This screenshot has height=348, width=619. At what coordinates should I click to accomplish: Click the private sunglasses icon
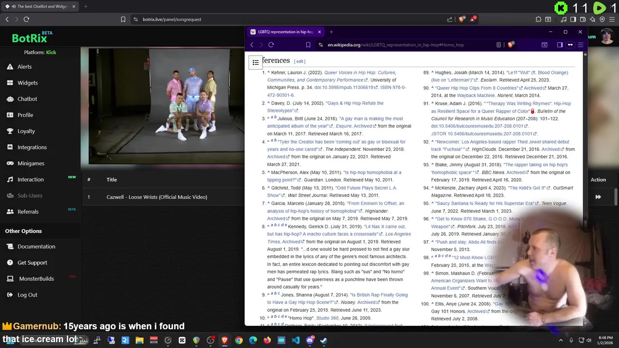(570, 44)
